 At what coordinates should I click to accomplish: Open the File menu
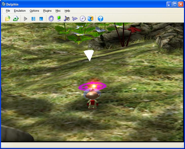pyautogui.click(x=8, y=11)
